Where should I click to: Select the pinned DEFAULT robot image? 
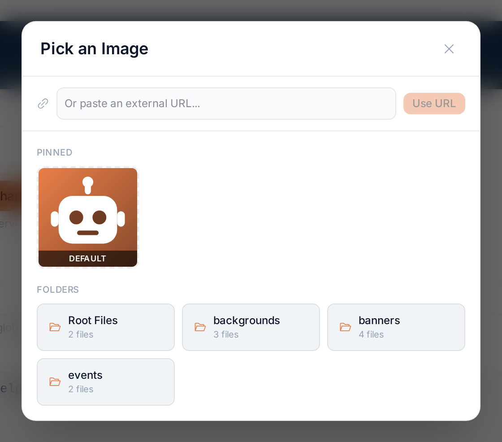coord(88,217)
